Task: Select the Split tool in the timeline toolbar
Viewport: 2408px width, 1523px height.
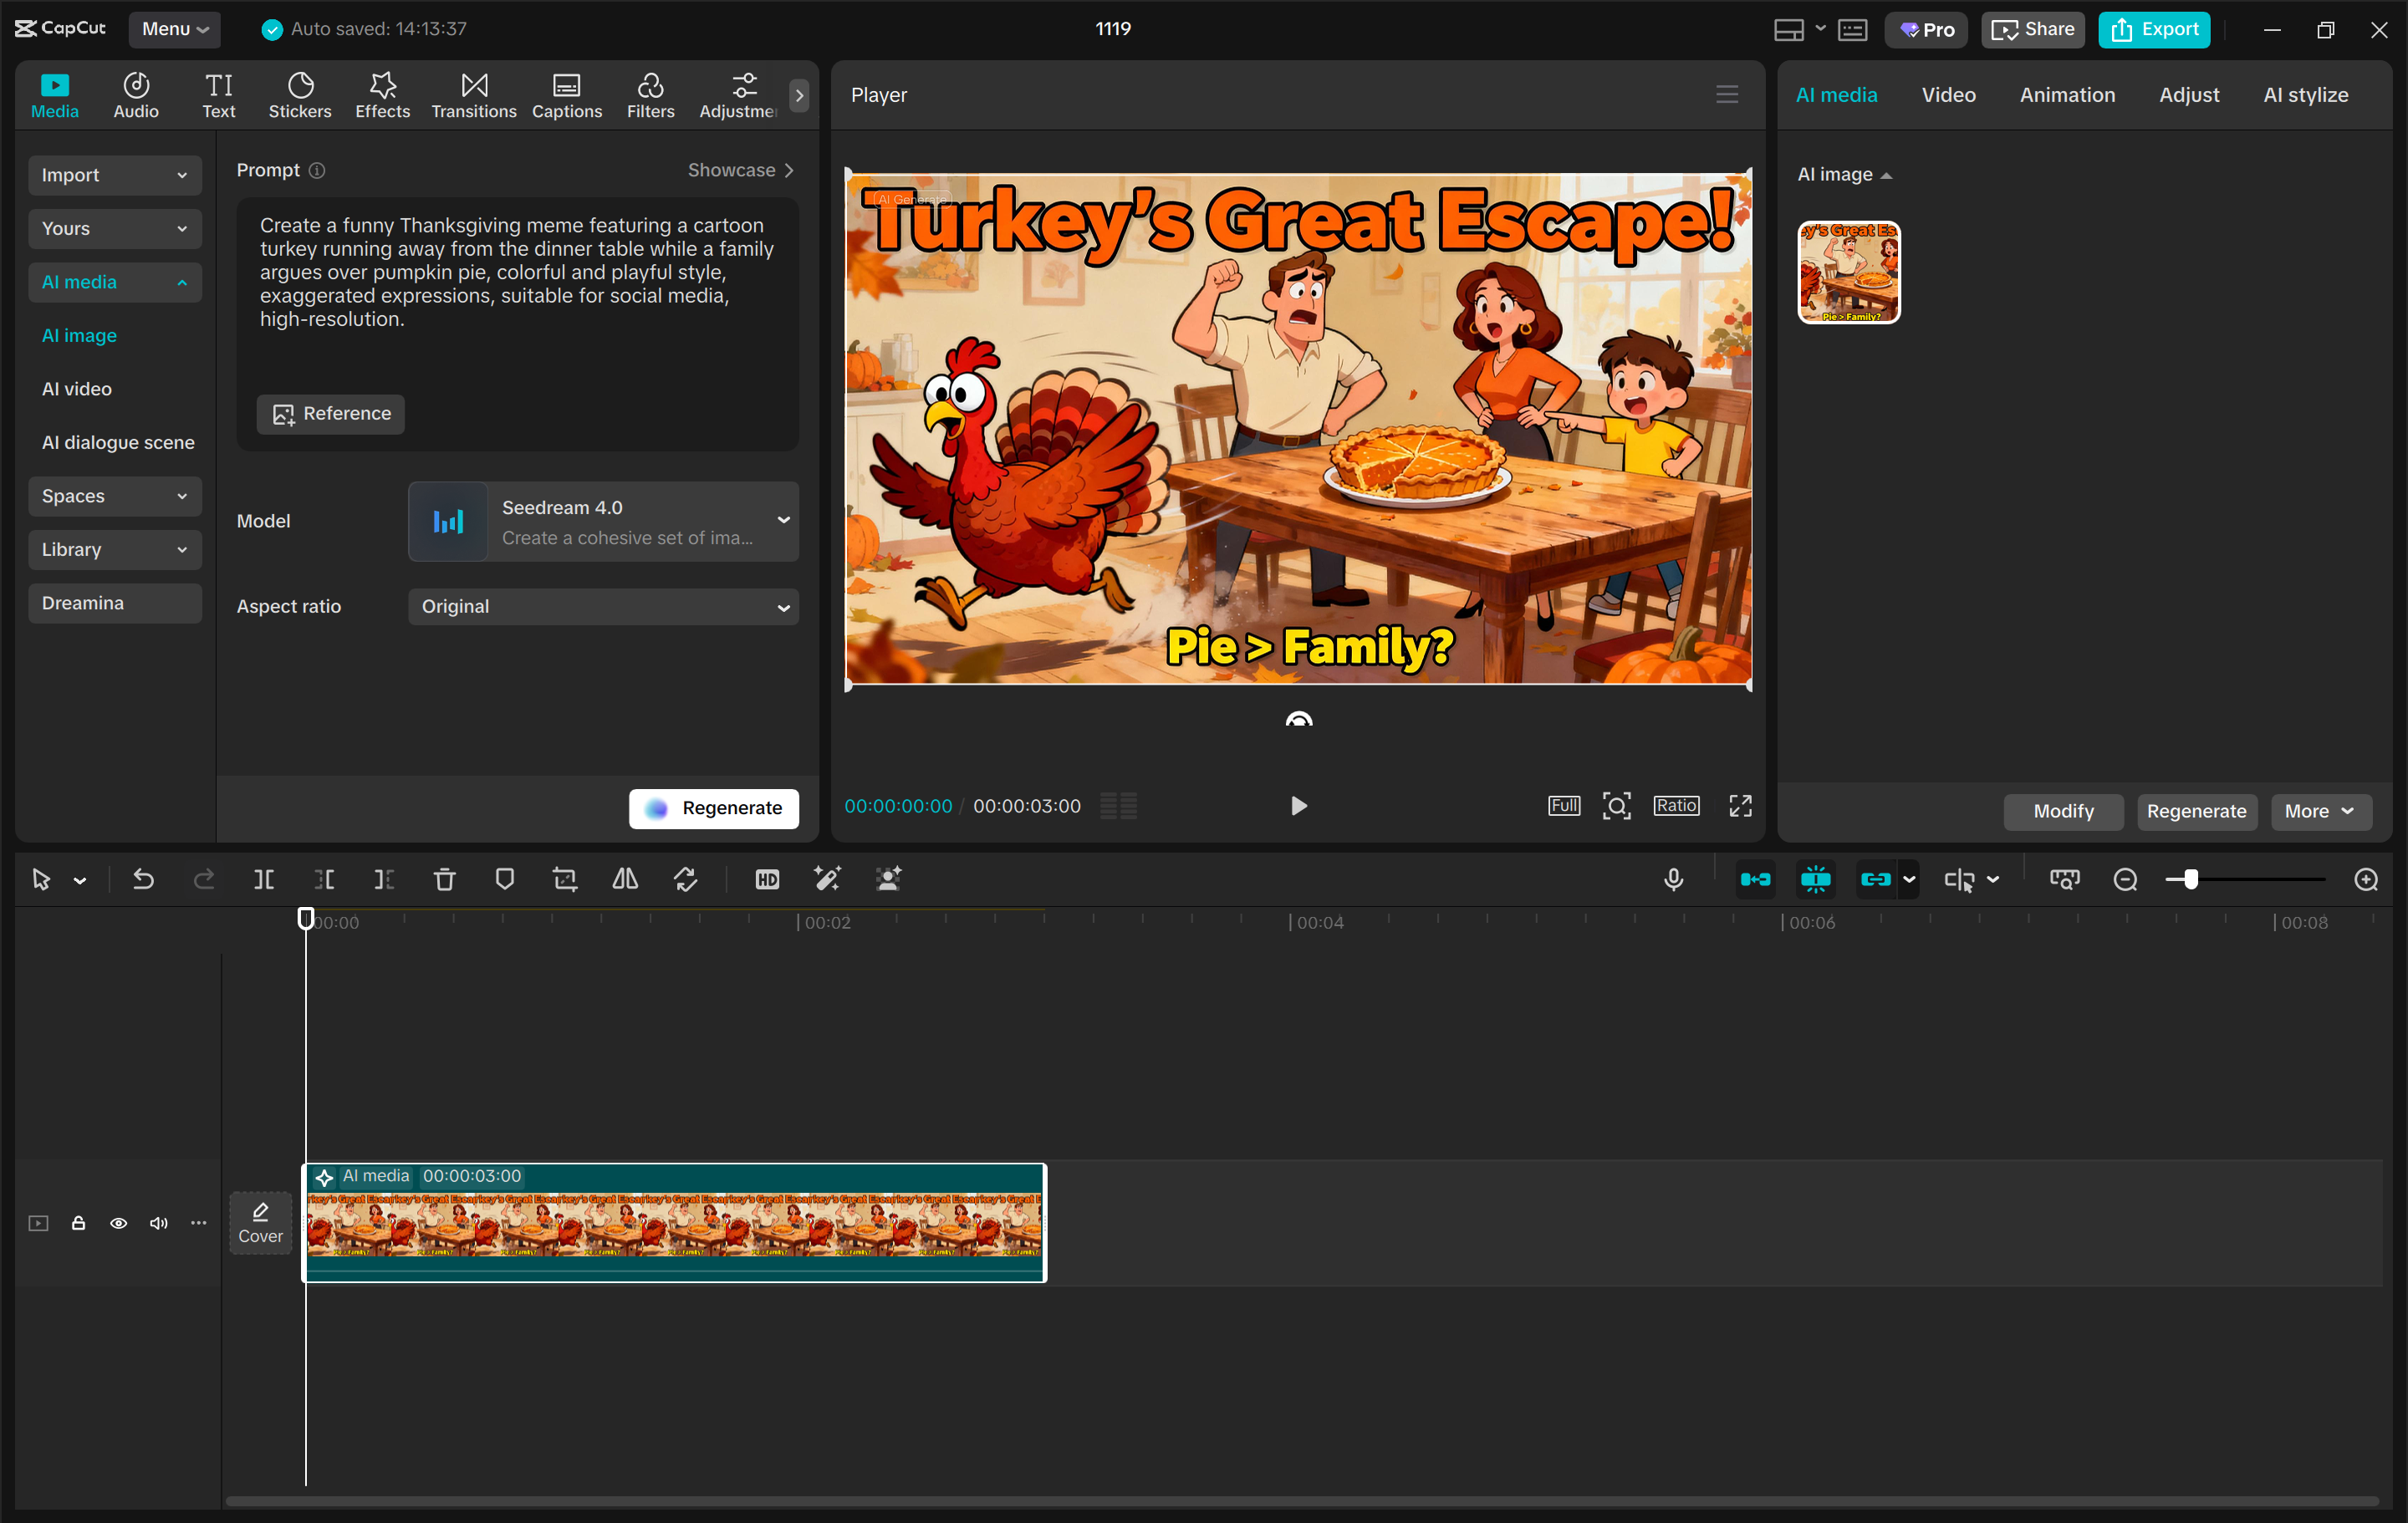Action: pos(265,879)
